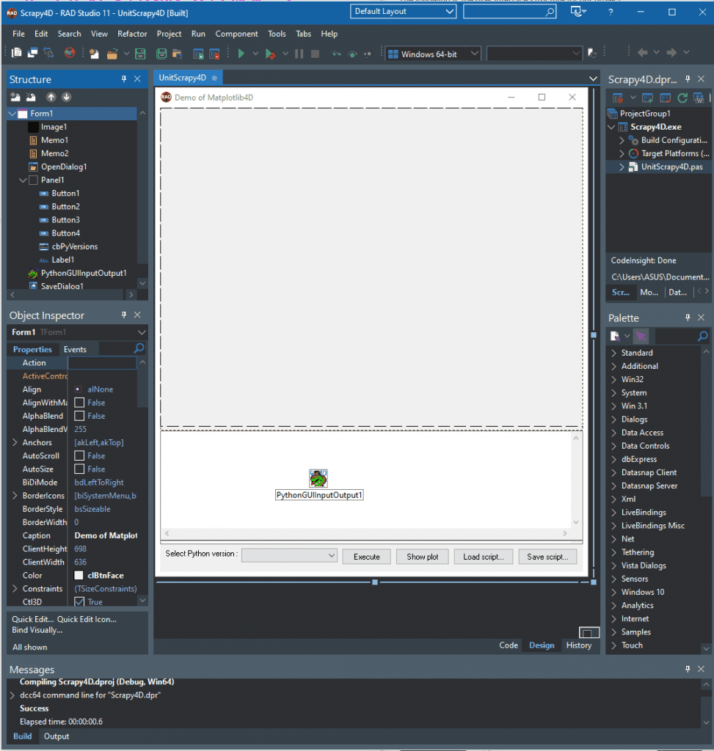This screenshot has width=714, height=751.
Task: Click the clBtnFace color swatch
Action: tap(79, 575)
